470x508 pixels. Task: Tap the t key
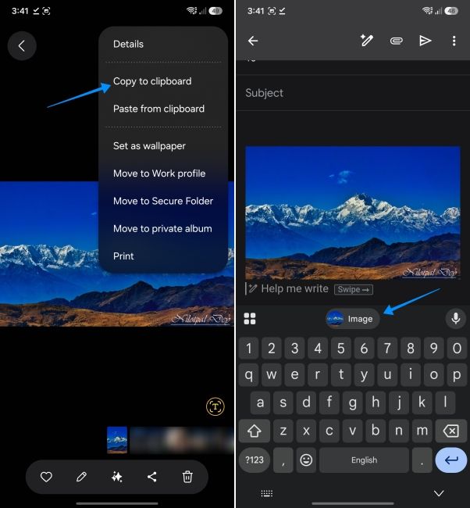point(341,375)
